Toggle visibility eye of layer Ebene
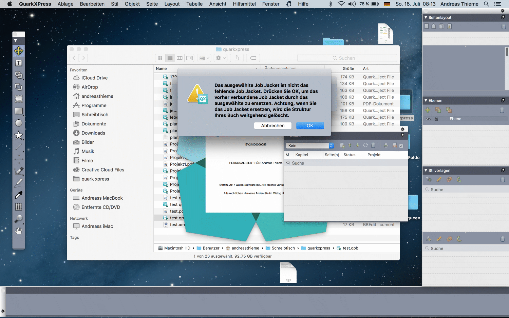509x318 pixels. click(x=428, y=119)
